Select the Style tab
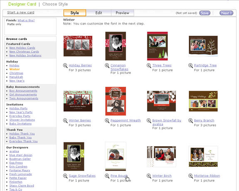The image size is (239, 191). [x=75, y=13]
